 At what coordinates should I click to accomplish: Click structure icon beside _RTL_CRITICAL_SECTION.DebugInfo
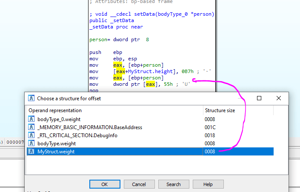coord(31,135)
